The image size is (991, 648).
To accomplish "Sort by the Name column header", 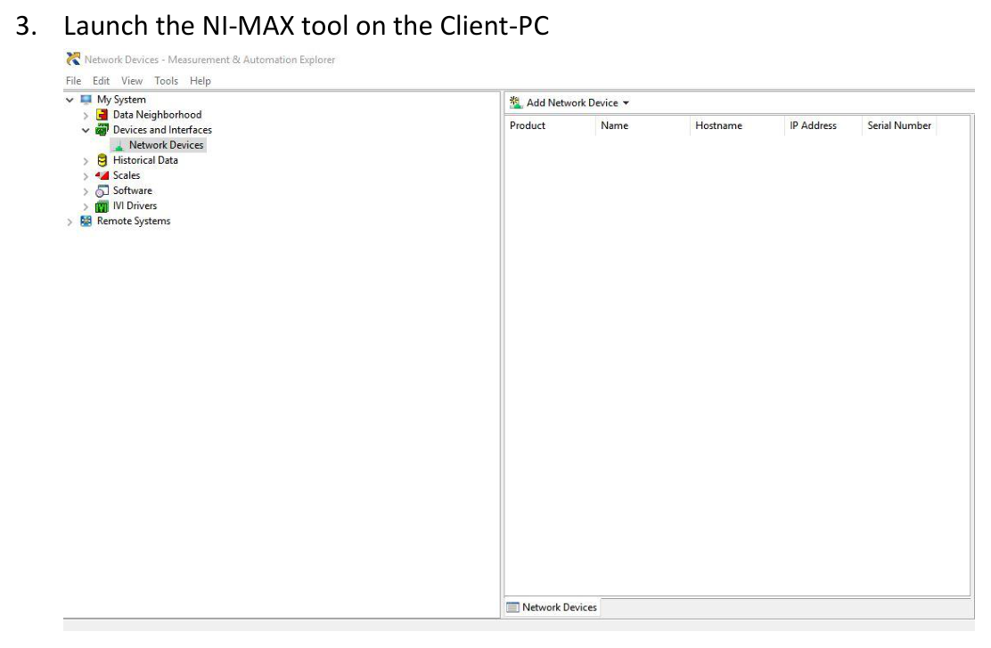I will [x=643, y=126].
